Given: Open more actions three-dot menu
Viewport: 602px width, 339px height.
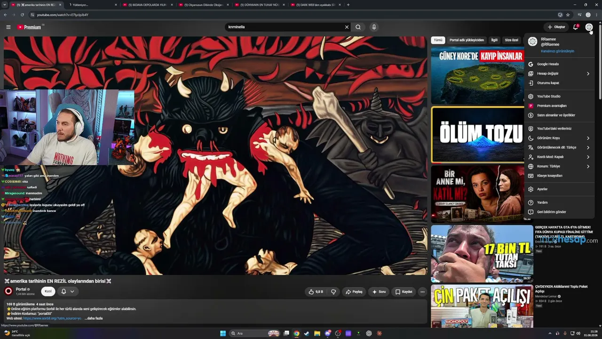Looking at the screenshot, I should click(422, 292).
